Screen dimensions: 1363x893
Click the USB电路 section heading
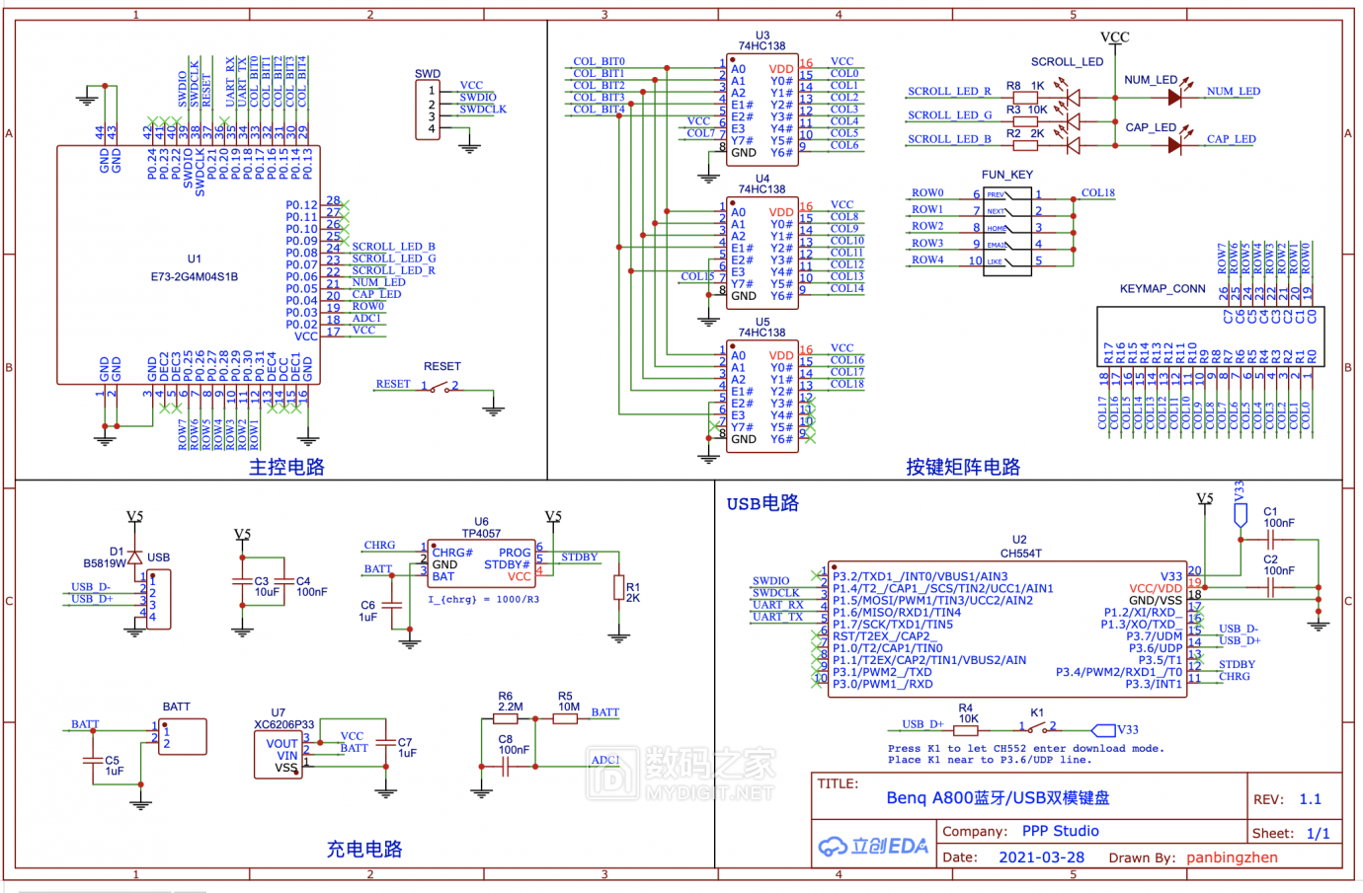coord(762,503)
